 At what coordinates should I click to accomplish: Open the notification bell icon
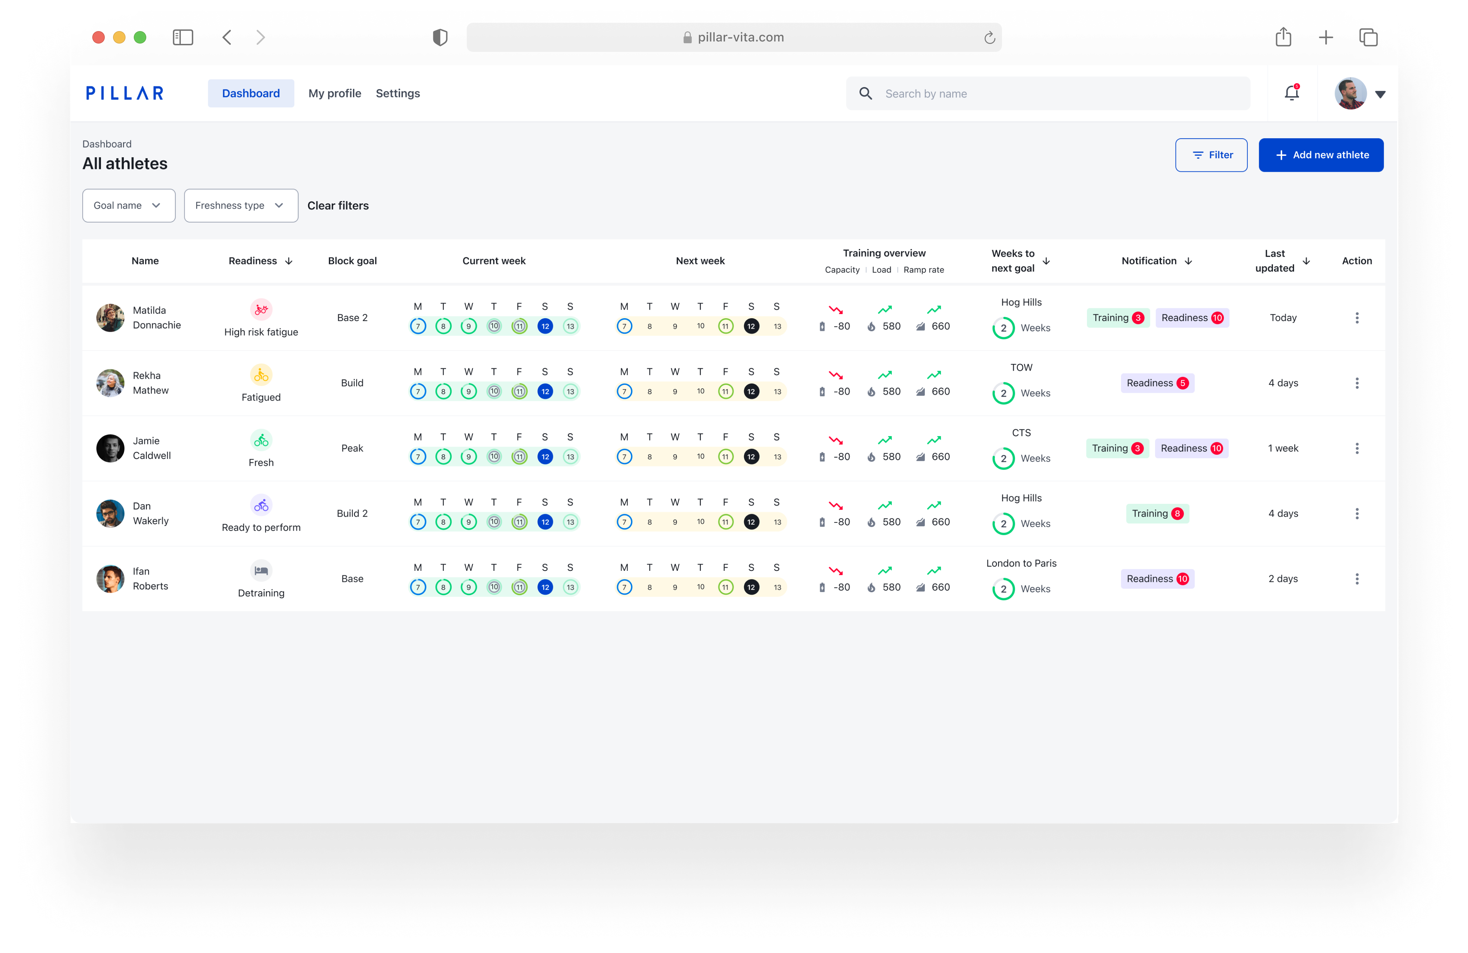click(1292, 93)
